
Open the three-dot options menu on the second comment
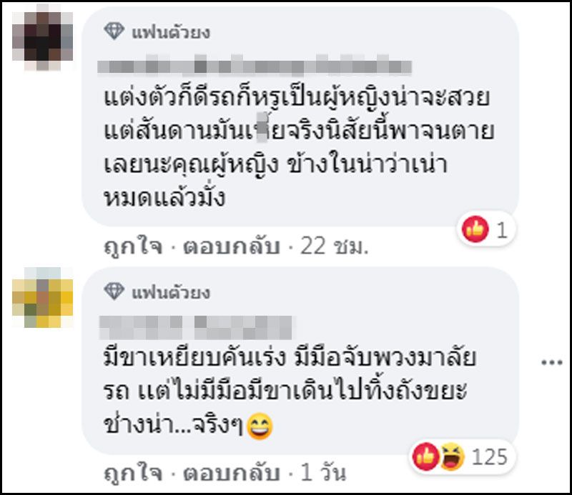click(x=551, y=362)
